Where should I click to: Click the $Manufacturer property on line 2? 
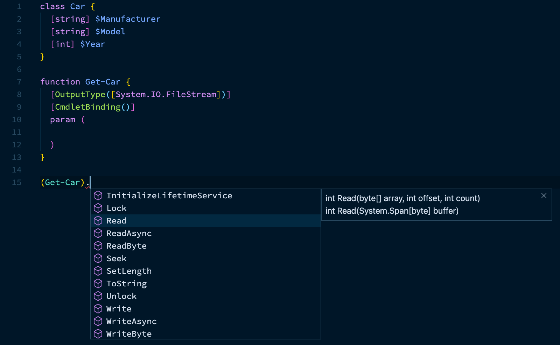point(128,19)
